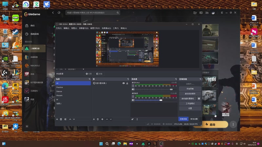
Task: Show hidden system tray icons chevron
Action: (189, 144)
